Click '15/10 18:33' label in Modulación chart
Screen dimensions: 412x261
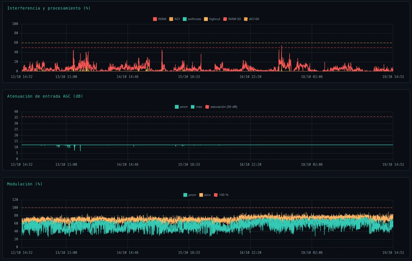pos(189,252)
